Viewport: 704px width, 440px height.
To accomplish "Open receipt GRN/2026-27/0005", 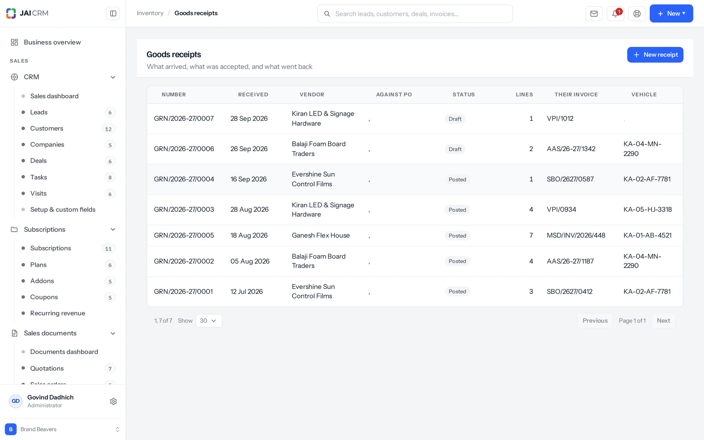I will point(184,235).
